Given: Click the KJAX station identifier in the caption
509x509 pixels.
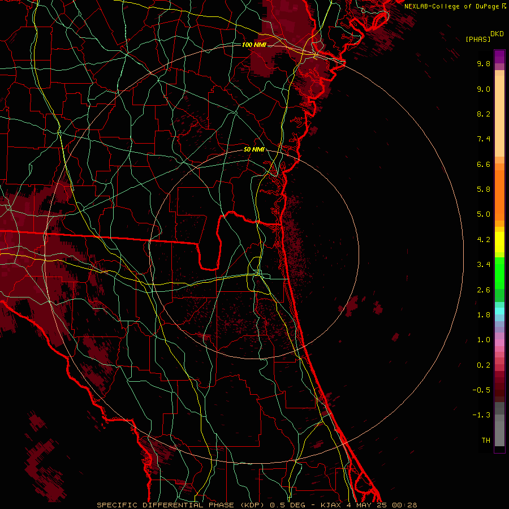Looking at the screenshot, I should [332, 505].
